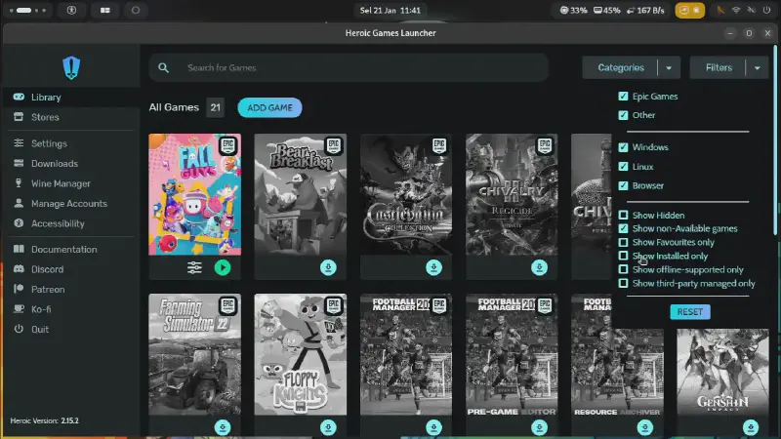Toggle the Linux platform checkbox

[x=624, y=166]
